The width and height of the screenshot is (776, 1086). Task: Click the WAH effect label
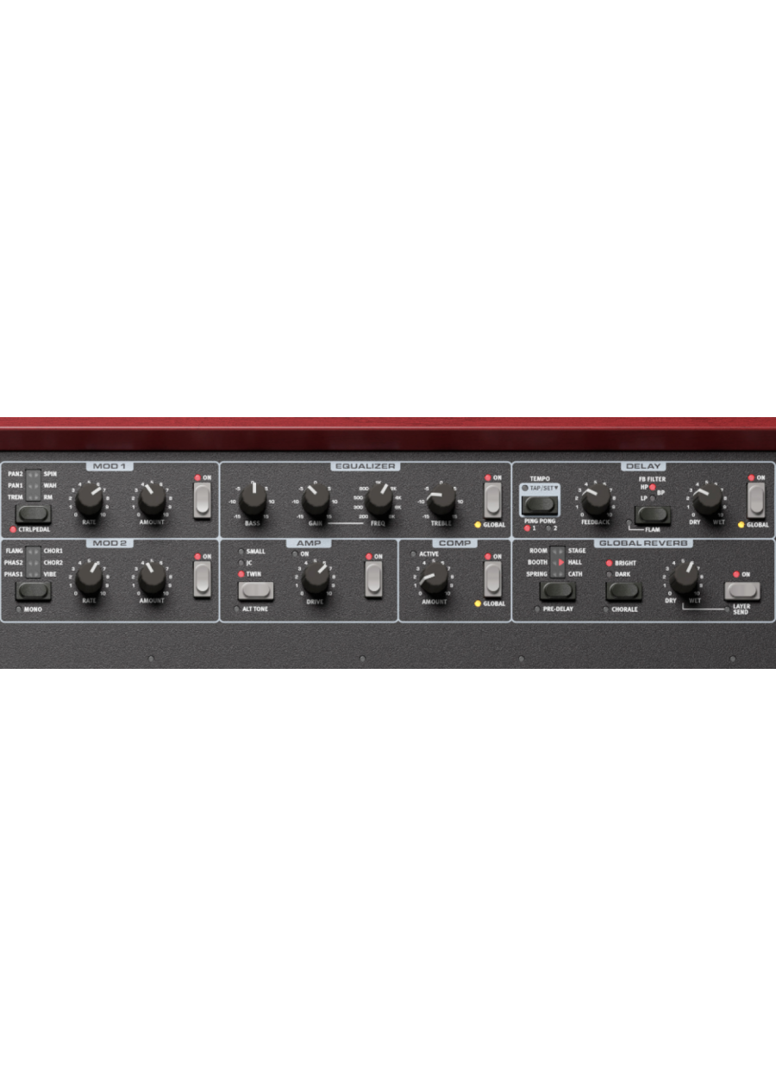(50, 486)
